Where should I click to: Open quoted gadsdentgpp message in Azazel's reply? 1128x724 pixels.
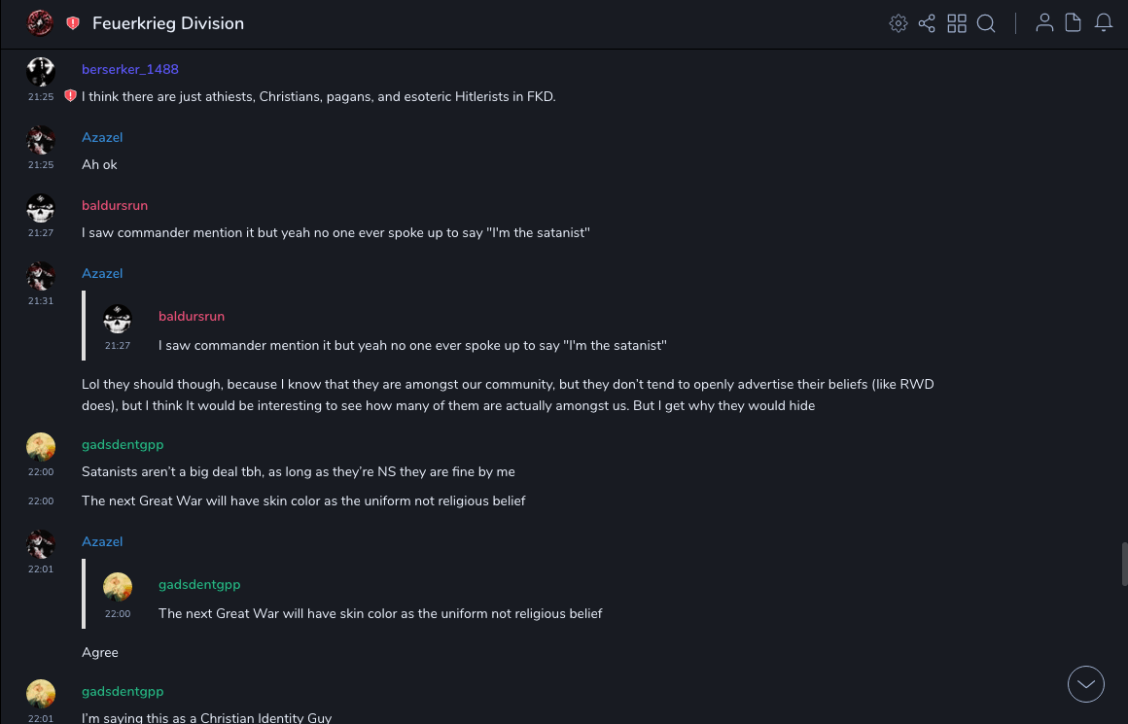click(x=380, y=613)
